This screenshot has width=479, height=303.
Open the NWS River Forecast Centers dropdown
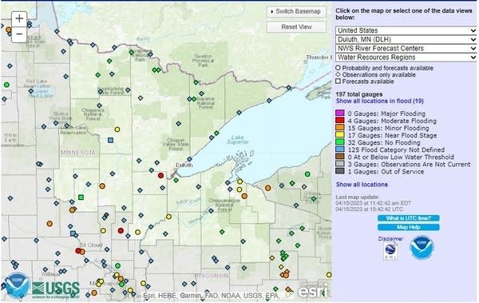coord(406,48)
